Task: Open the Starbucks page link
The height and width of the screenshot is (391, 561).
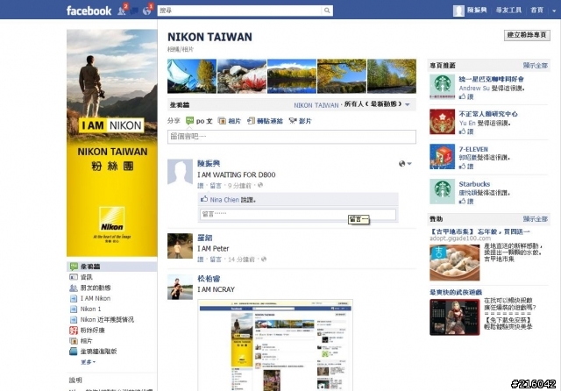Action: [x=474, y=184]
